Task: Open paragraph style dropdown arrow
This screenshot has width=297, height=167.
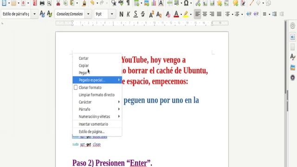Action: click(34, 14)
